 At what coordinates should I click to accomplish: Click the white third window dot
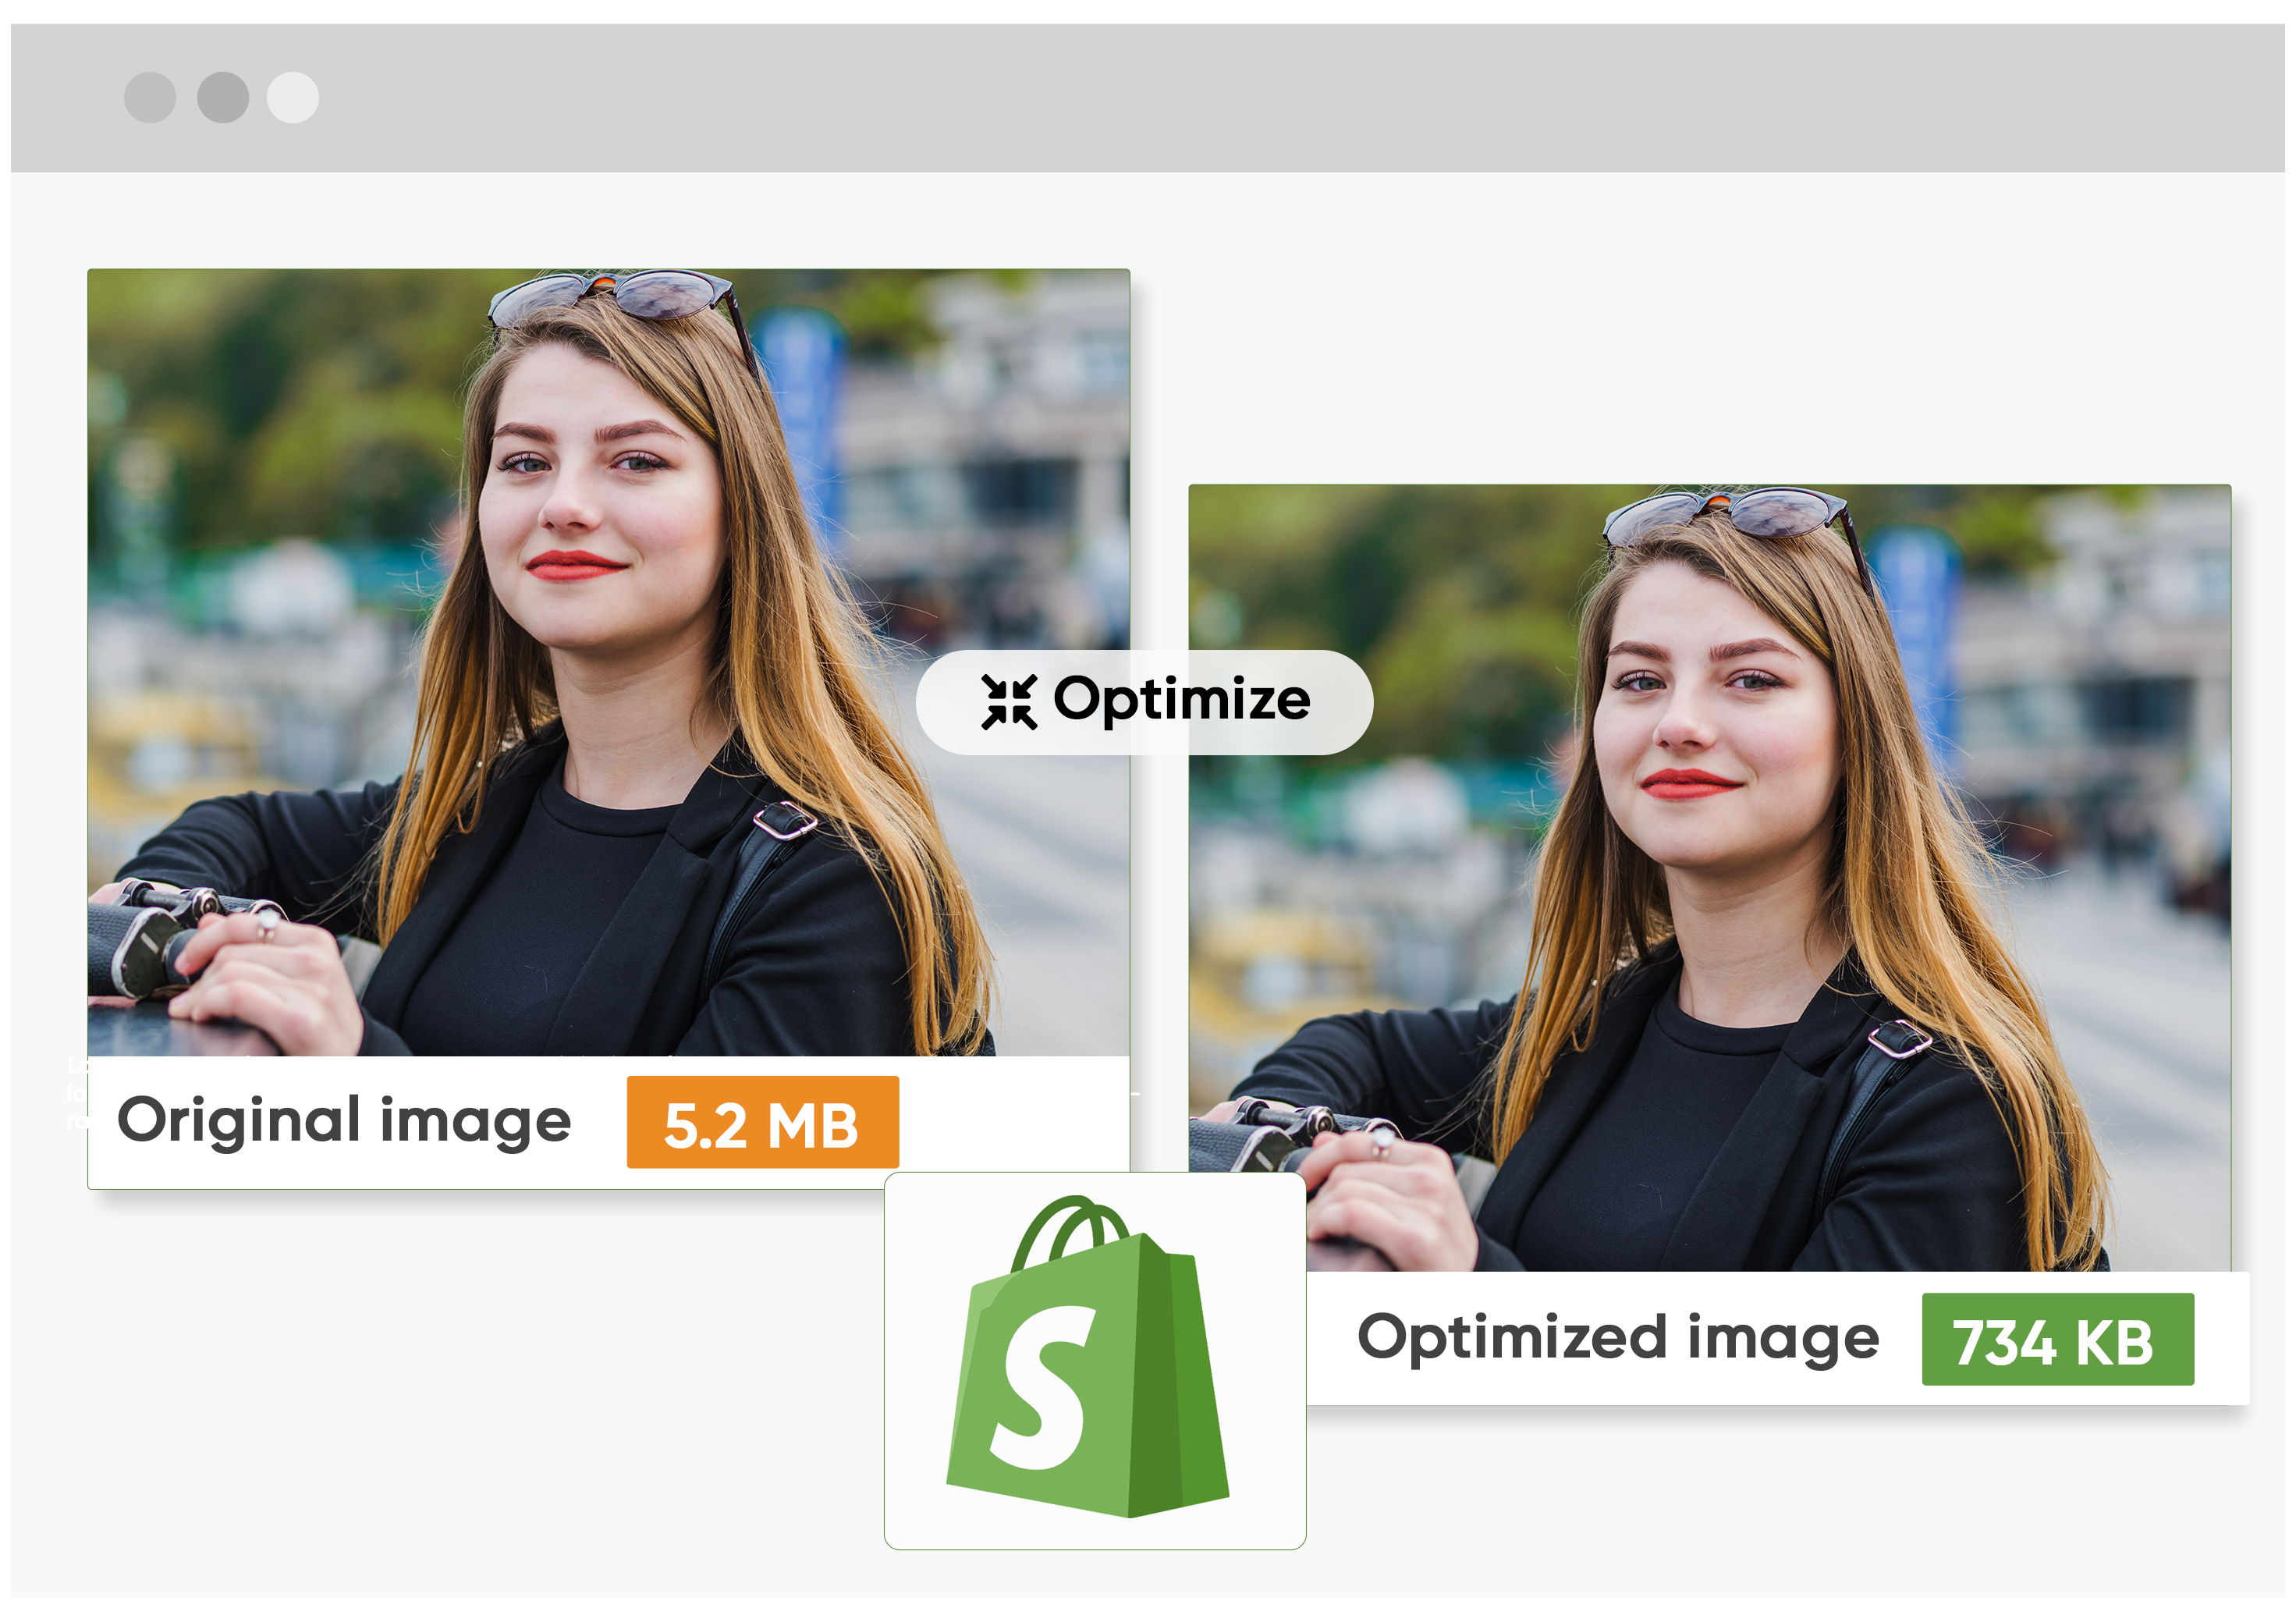[x=293, y=98]
